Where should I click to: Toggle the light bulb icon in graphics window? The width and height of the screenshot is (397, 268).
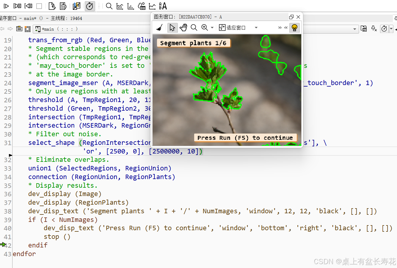point(294,28)
